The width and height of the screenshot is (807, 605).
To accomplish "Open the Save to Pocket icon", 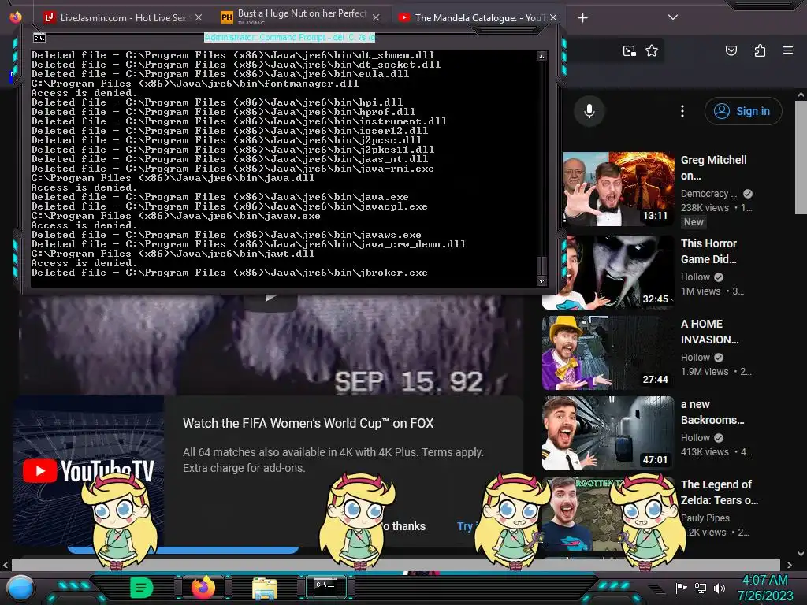I will [731, 50].
